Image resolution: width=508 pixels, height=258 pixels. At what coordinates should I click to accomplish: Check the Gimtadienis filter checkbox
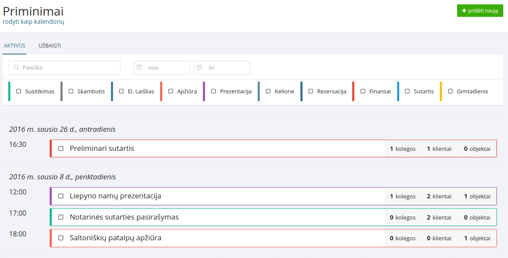click(x=450, y=92)
